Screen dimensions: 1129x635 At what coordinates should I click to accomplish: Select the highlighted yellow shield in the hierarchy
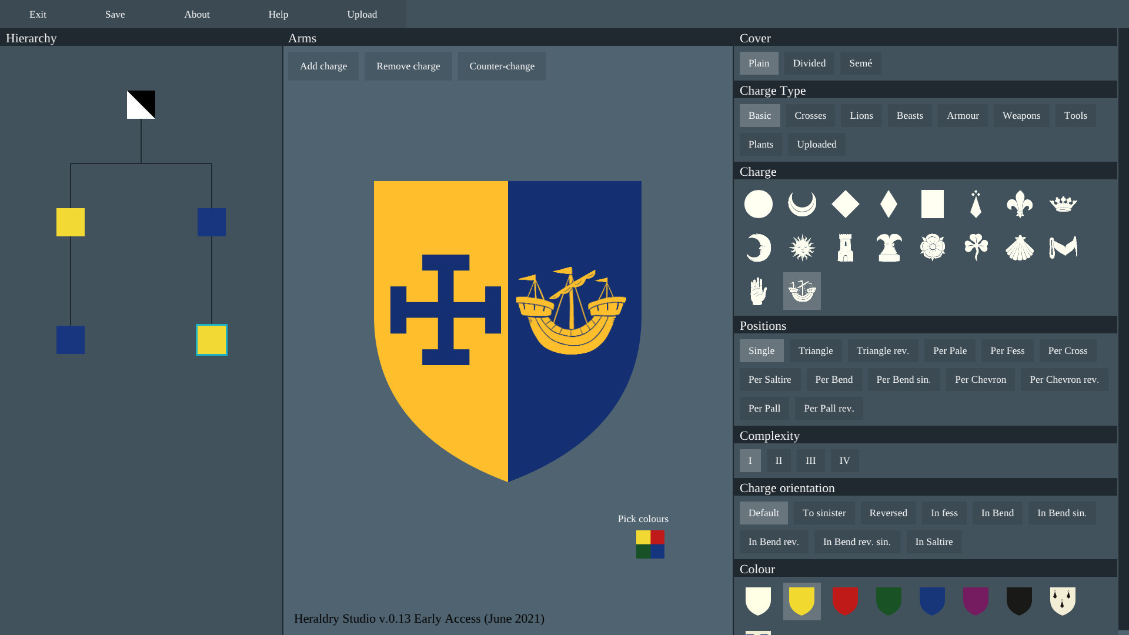point(211,340)
